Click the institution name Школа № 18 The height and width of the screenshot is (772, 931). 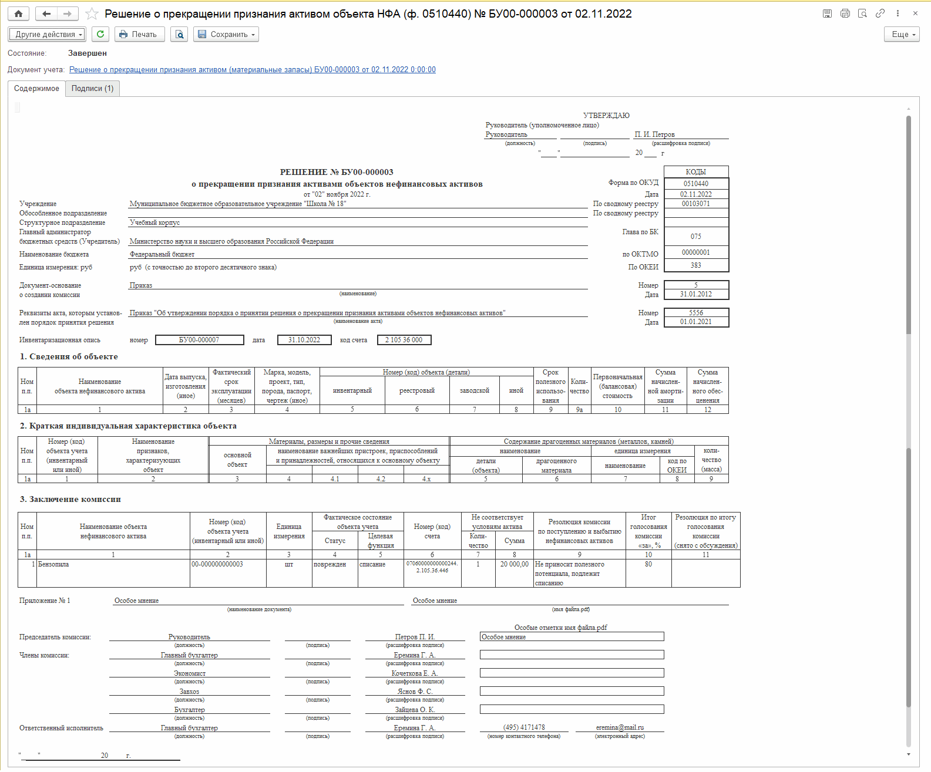coord(238,204)
